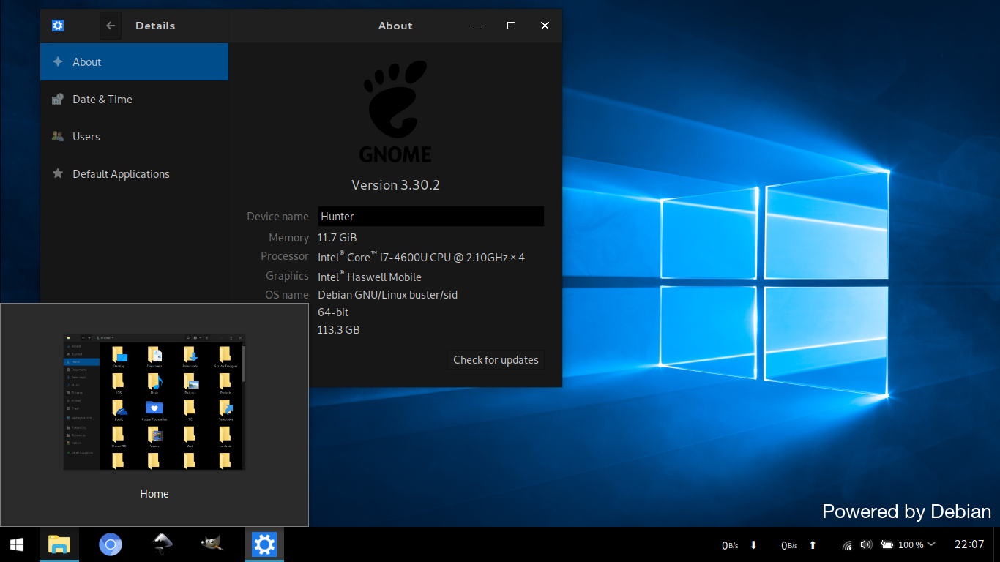
Task: Click the Home label under the preview
Action: tap(154, 494)
